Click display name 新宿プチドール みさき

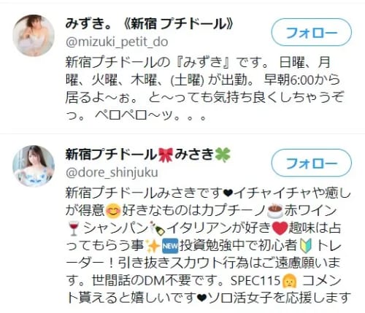148,155
